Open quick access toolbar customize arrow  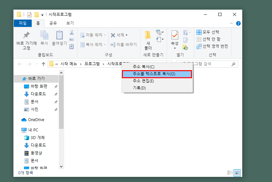[x=42, y=15]
